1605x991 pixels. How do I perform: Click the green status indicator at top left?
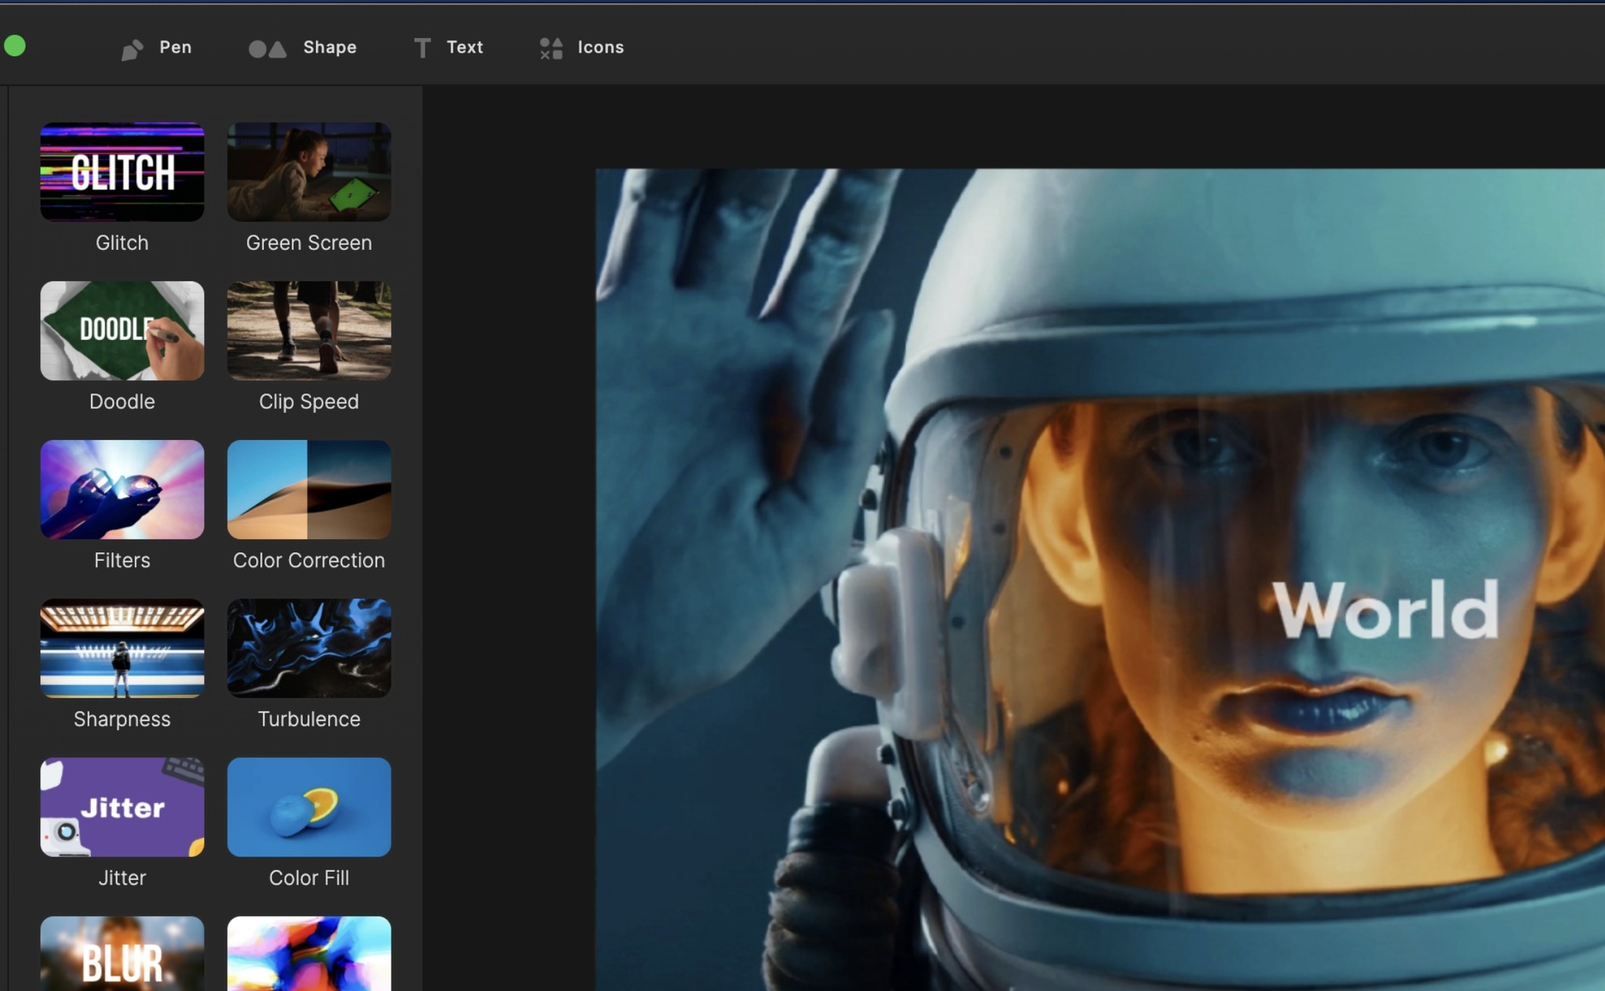(x=16, y=45)
